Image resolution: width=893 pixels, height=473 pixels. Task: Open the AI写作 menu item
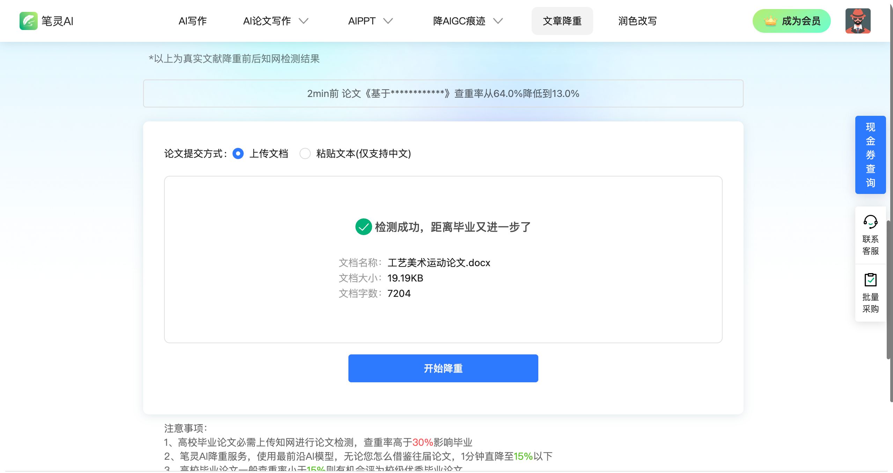[192, 21]
